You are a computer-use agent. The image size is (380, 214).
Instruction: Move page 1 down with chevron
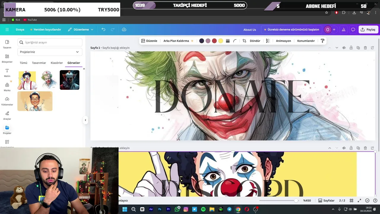[337, 48]
